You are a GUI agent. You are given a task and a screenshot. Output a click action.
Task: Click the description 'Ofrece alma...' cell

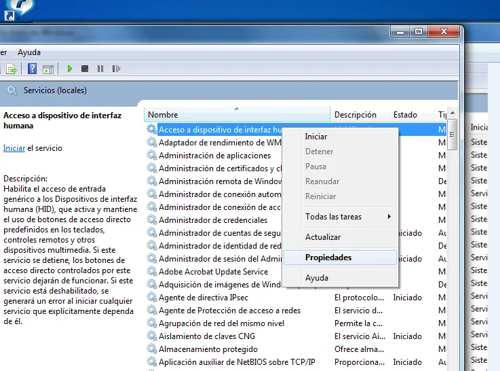tap(359, 349)
